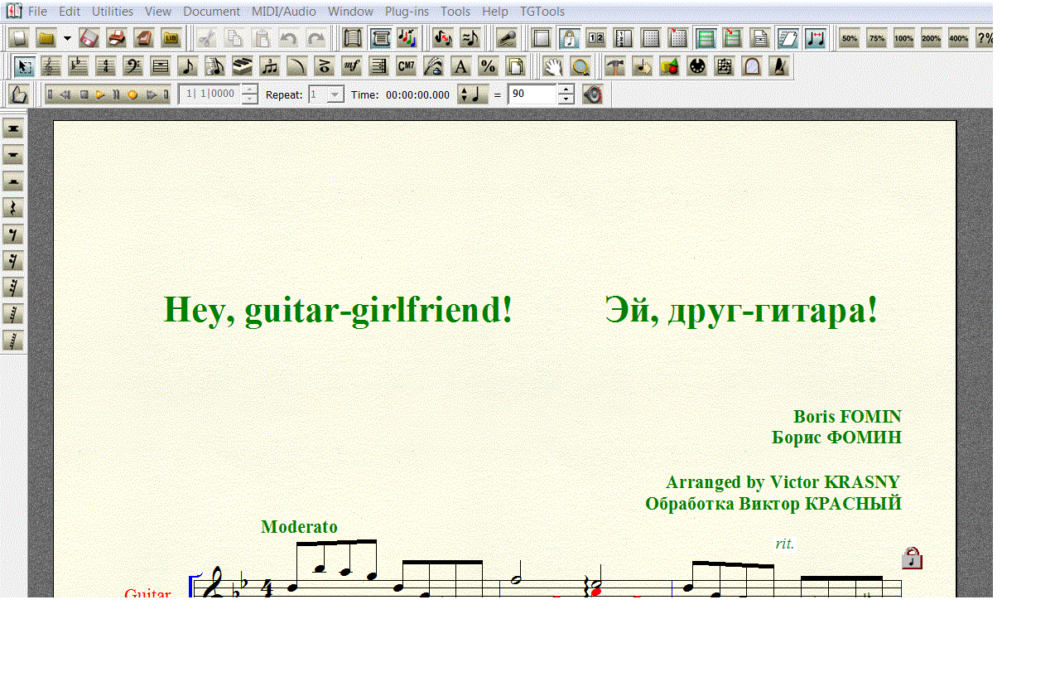Viewport: 1055px width, 677px height.
Task: Open the MIDI/Audio menu
Action: pyautogui.click(x=284, y=12)
